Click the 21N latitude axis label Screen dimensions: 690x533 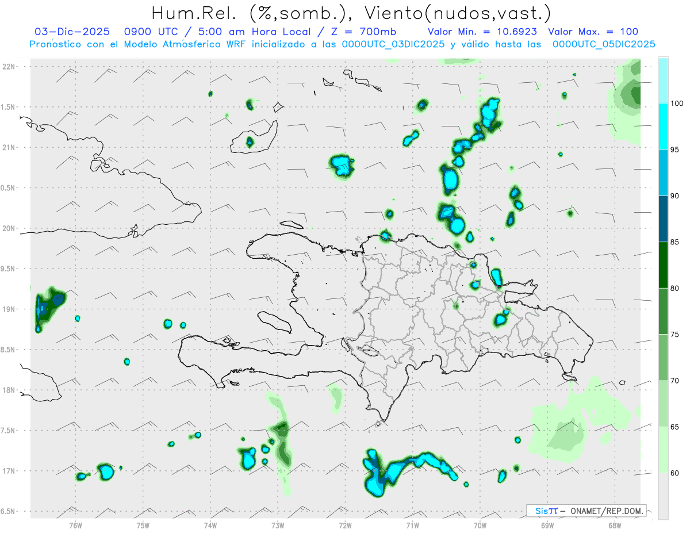[9, 147]
